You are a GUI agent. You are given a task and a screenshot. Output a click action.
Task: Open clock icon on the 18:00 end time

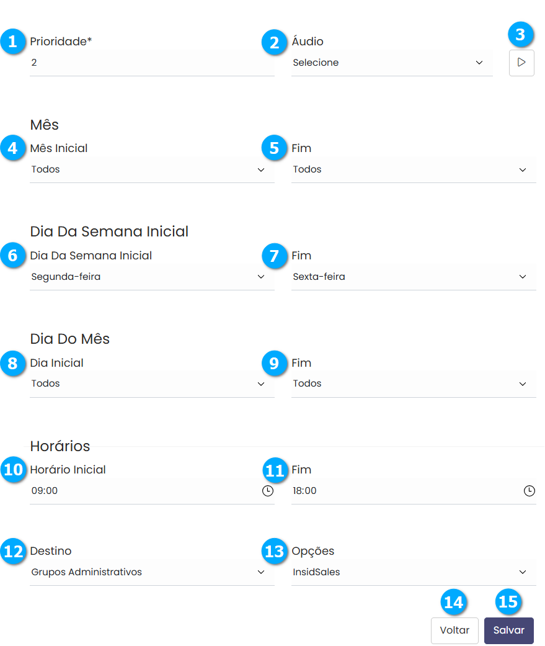(x=529, y=491)
